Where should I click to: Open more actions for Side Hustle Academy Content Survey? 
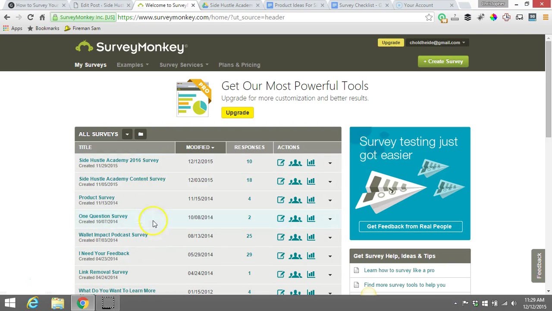[x=330, y=182]
